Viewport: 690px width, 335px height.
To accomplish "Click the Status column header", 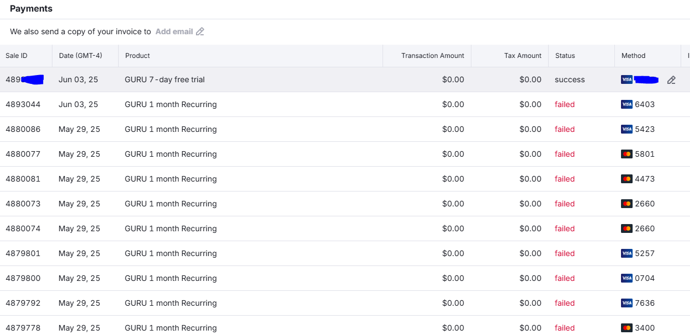I will click(x=565, y=56).
